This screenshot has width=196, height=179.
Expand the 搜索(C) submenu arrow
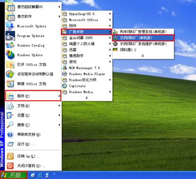point(59,125)
